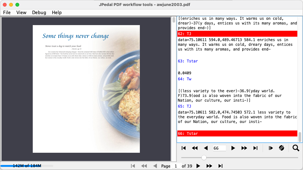Open the File menu
This screenshot has width=303, height=170.
[7, 13]
